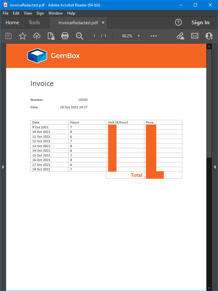Bookmark file with the star icon
218x291 pixels.
click(22, 36)
